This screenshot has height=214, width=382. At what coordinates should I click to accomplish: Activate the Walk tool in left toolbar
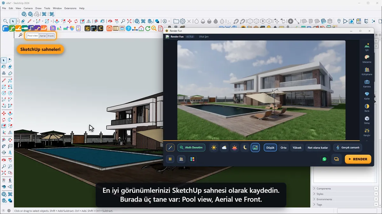click(x=10, y=180)
